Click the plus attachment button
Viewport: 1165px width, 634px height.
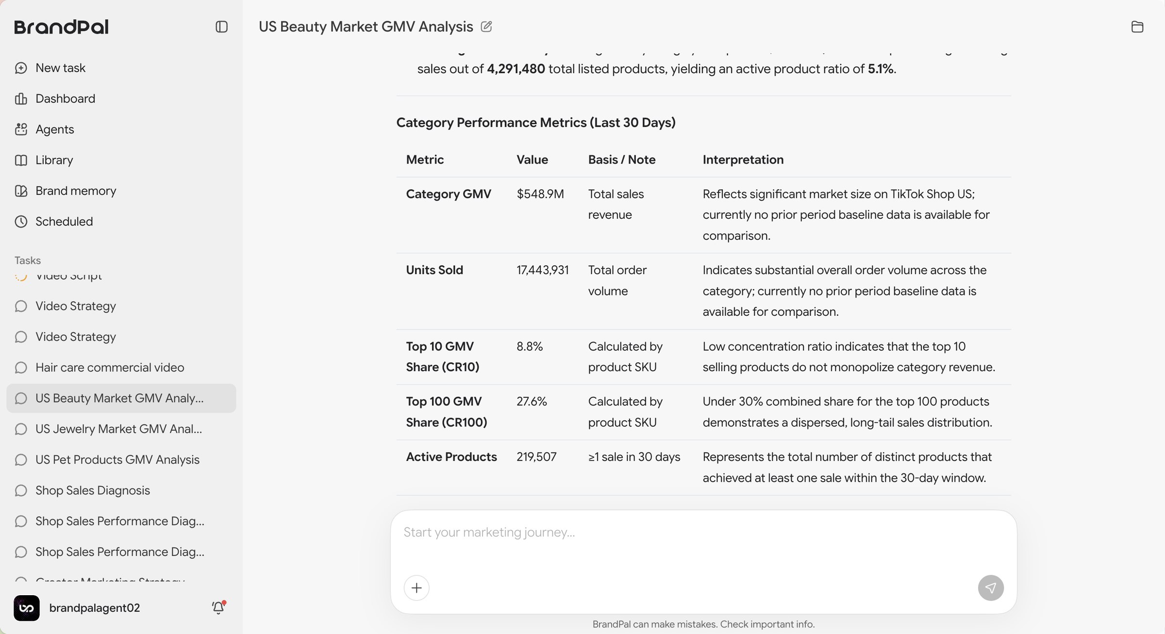point(416,588)
